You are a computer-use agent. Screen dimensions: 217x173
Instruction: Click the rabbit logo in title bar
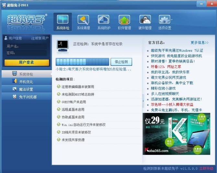(4, 5)
